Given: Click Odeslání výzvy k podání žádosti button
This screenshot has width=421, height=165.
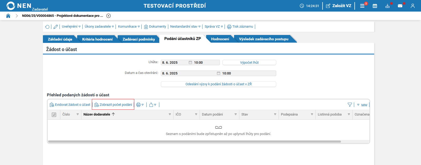Looking at the screenshot, I should tap(219, 84).
